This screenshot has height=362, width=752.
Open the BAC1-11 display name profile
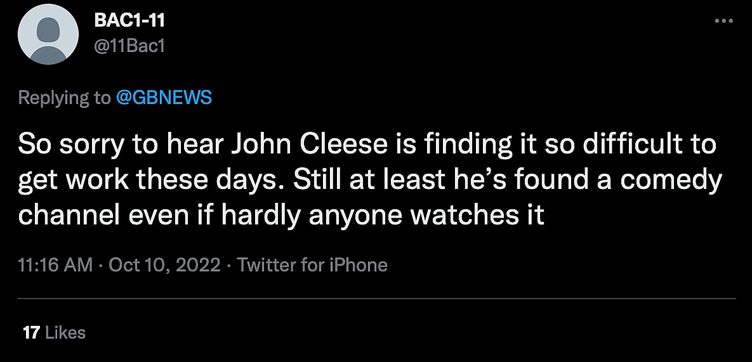(129, 20)
